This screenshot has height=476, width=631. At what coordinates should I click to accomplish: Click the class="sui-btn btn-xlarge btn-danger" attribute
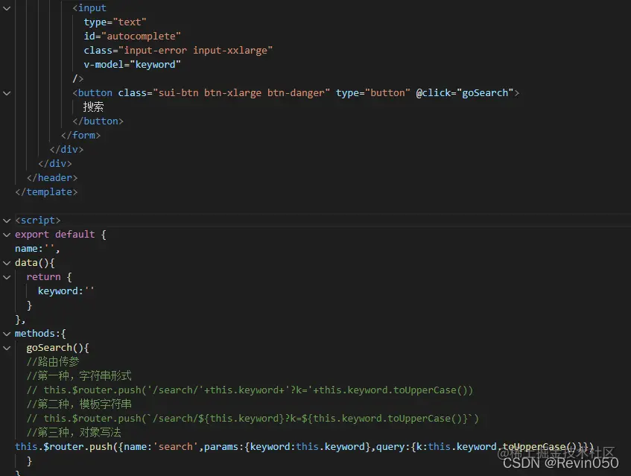point(224,93)
